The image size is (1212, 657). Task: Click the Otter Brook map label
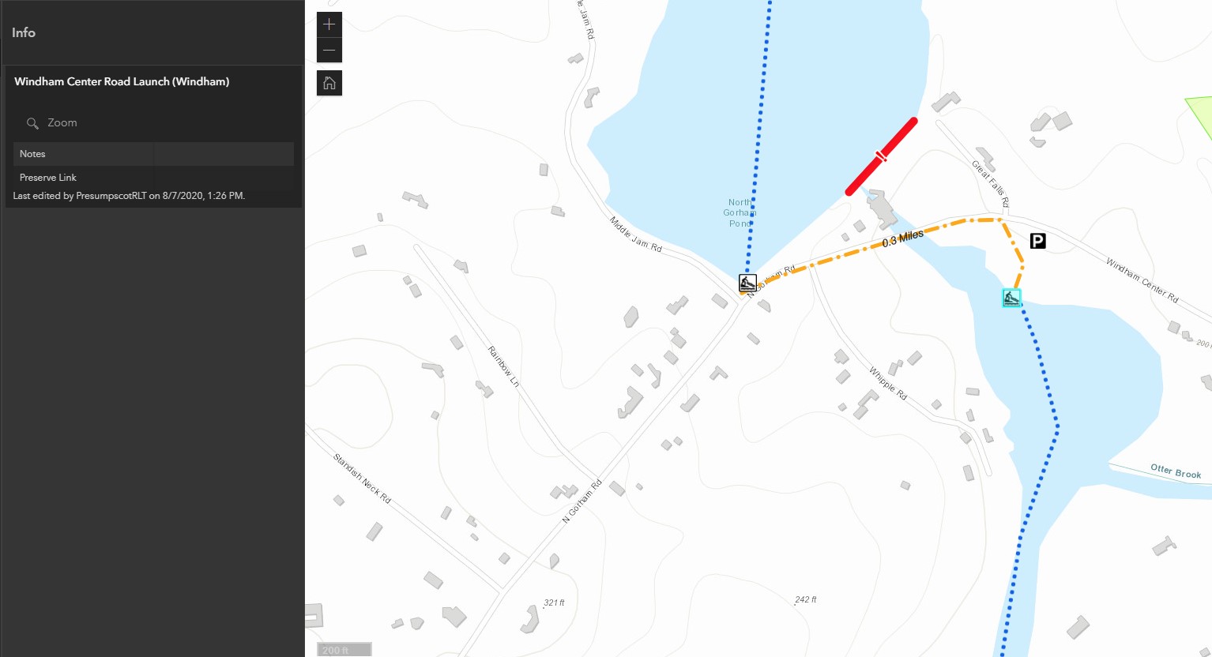[1176, 471]
